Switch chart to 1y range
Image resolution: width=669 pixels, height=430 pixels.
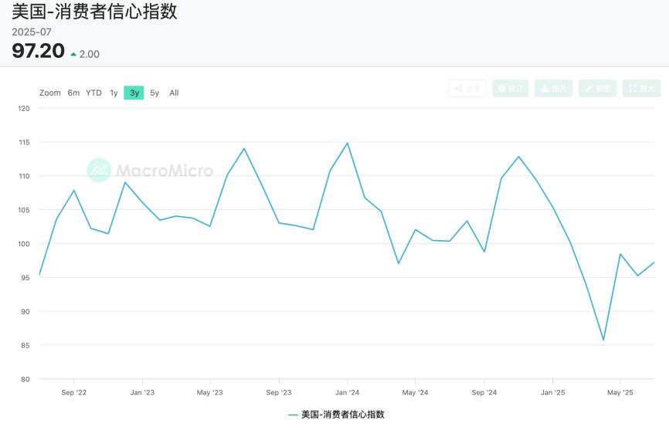pos(114,93)
